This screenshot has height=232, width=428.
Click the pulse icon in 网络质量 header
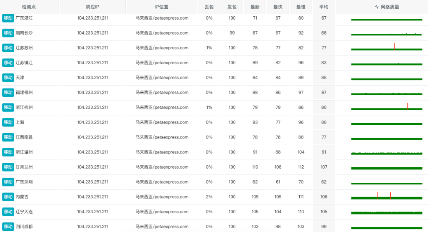[377, 7]
